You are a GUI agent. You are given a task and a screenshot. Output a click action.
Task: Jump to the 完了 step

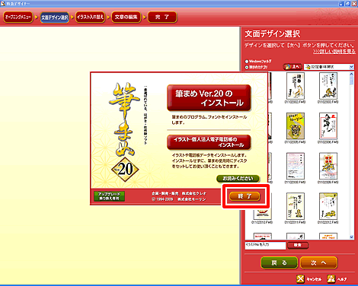(162, 17)
